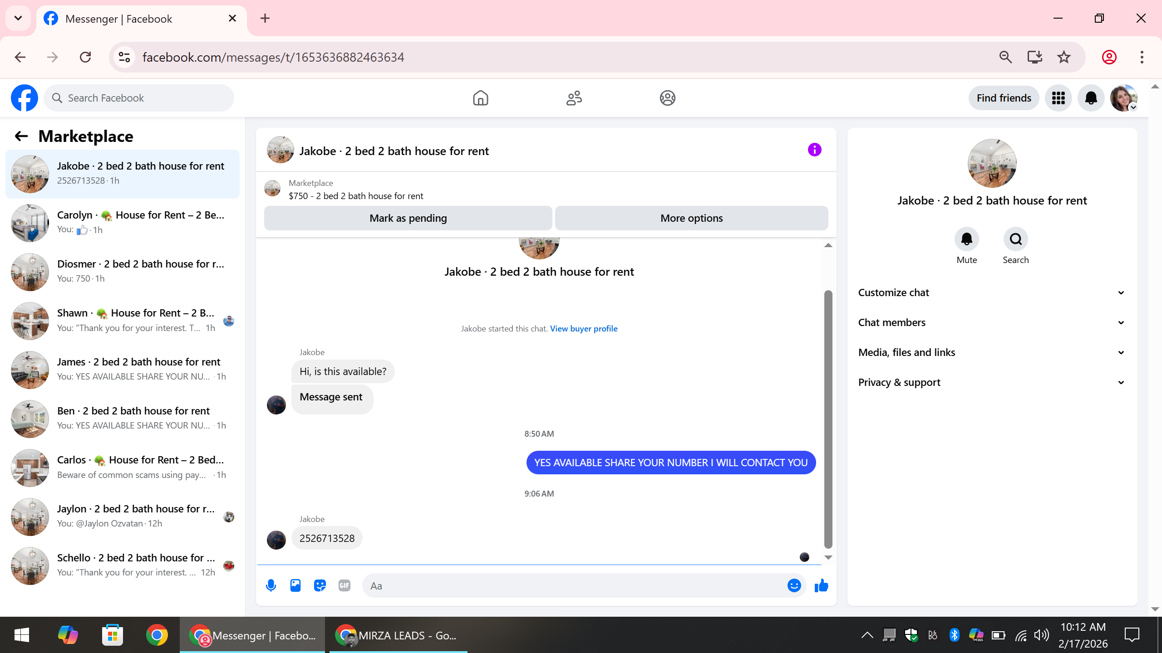The height and width of the screenshot is (653, 1162).
Task: Expand the Privacy & support section
Action: (x=992, y=382)
